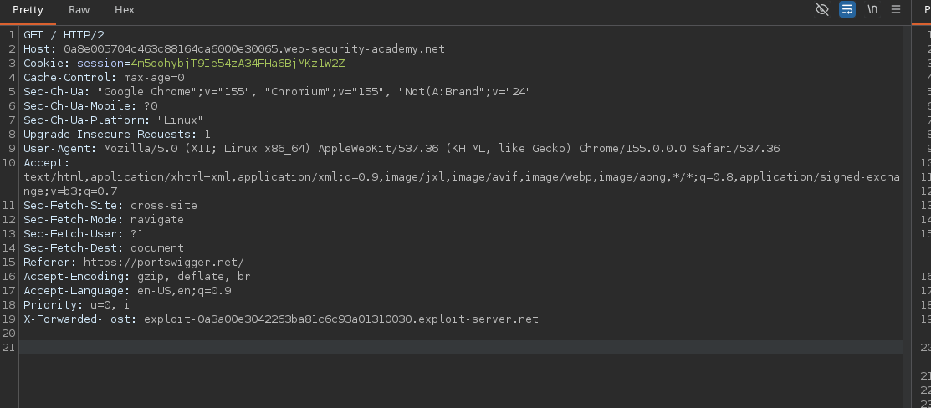
Task: Click the Sec-Fetch-User value ?1
Action: pyautogui.click(x=137, y=235)
